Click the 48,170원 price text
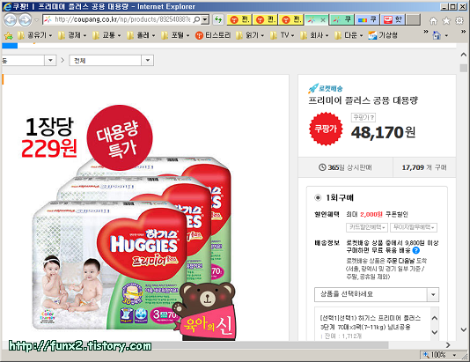Viewport: 470px width, 362px height. point(384,133)
